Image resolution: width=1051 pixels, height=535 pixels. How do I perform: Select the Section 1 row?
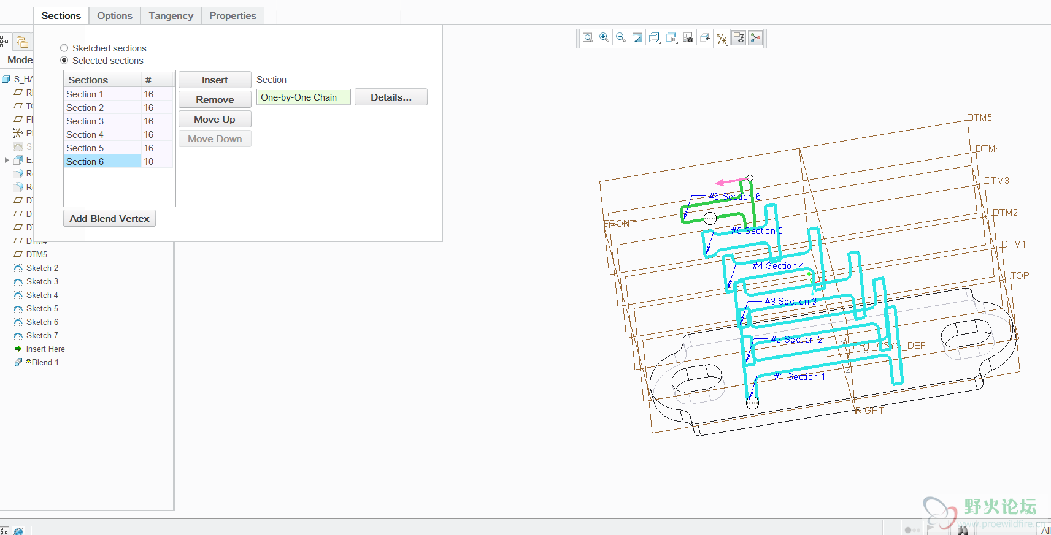(x=118, y=94)
